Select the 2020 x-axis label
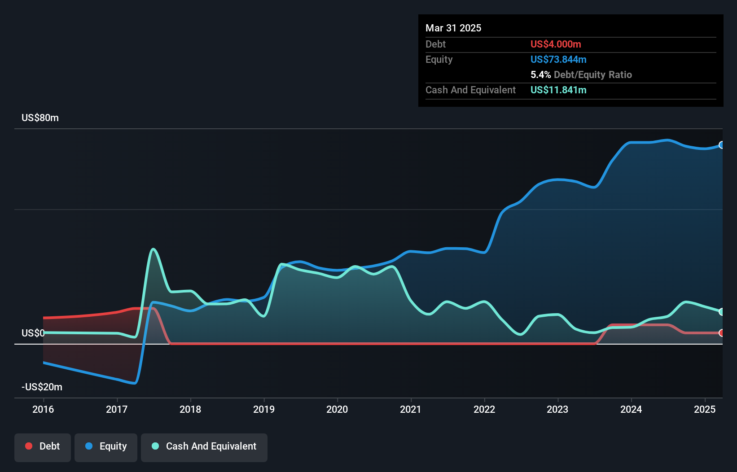This screenshot has height=472, width=737. point(337,409)
